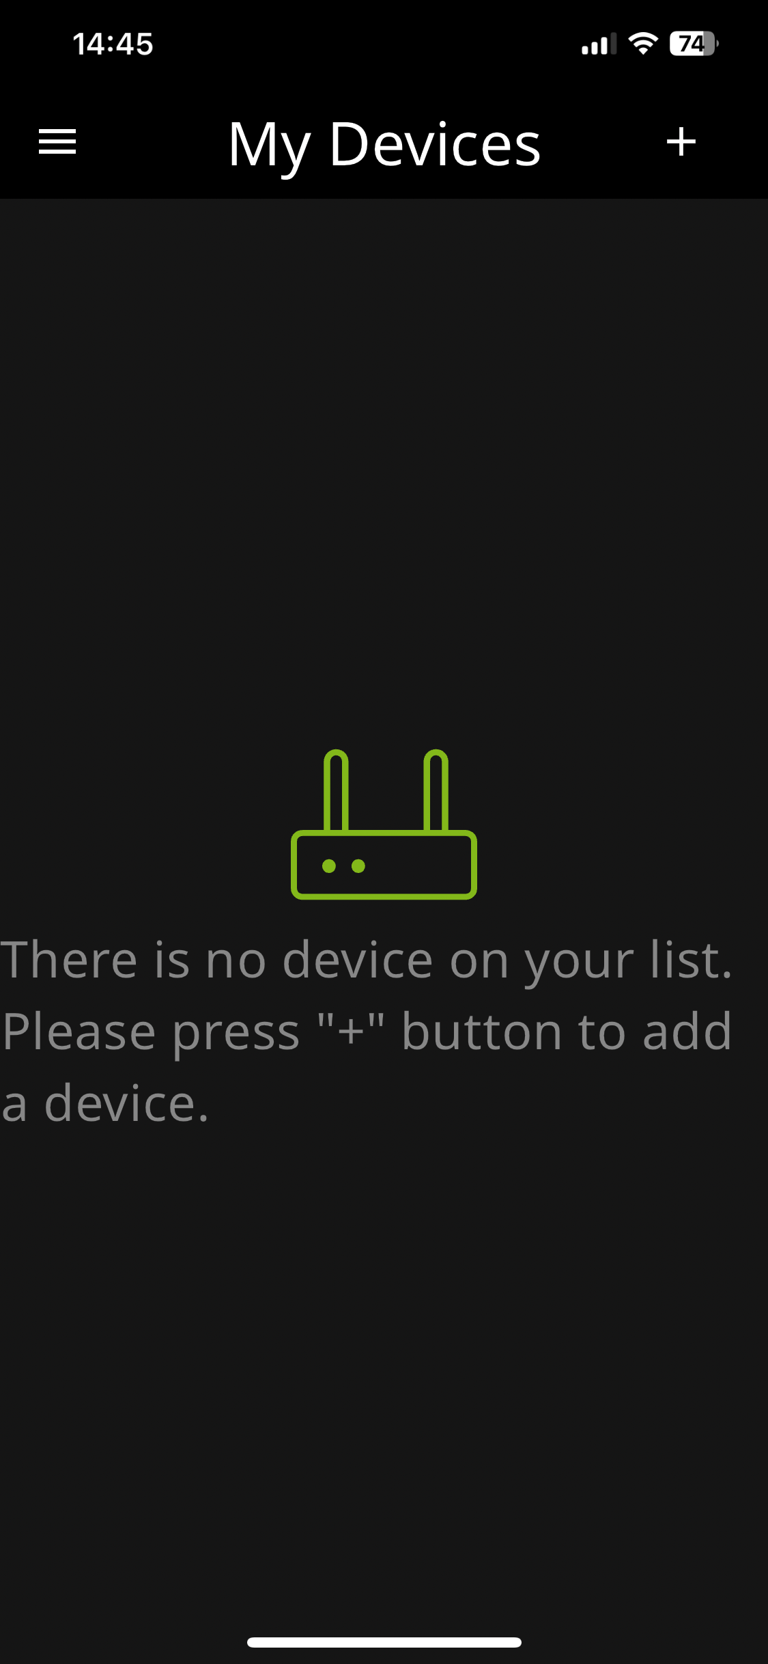The image size is (768, 1664).
Task: Click the left antenna of the router icon
Action: click(x=335, y=790)
